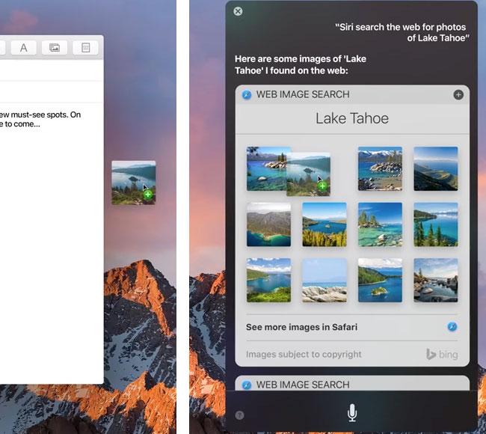Click Safari icon in lower Web Image Search card
The width and height of the screenshot is (486, 434).
(247, 385)
